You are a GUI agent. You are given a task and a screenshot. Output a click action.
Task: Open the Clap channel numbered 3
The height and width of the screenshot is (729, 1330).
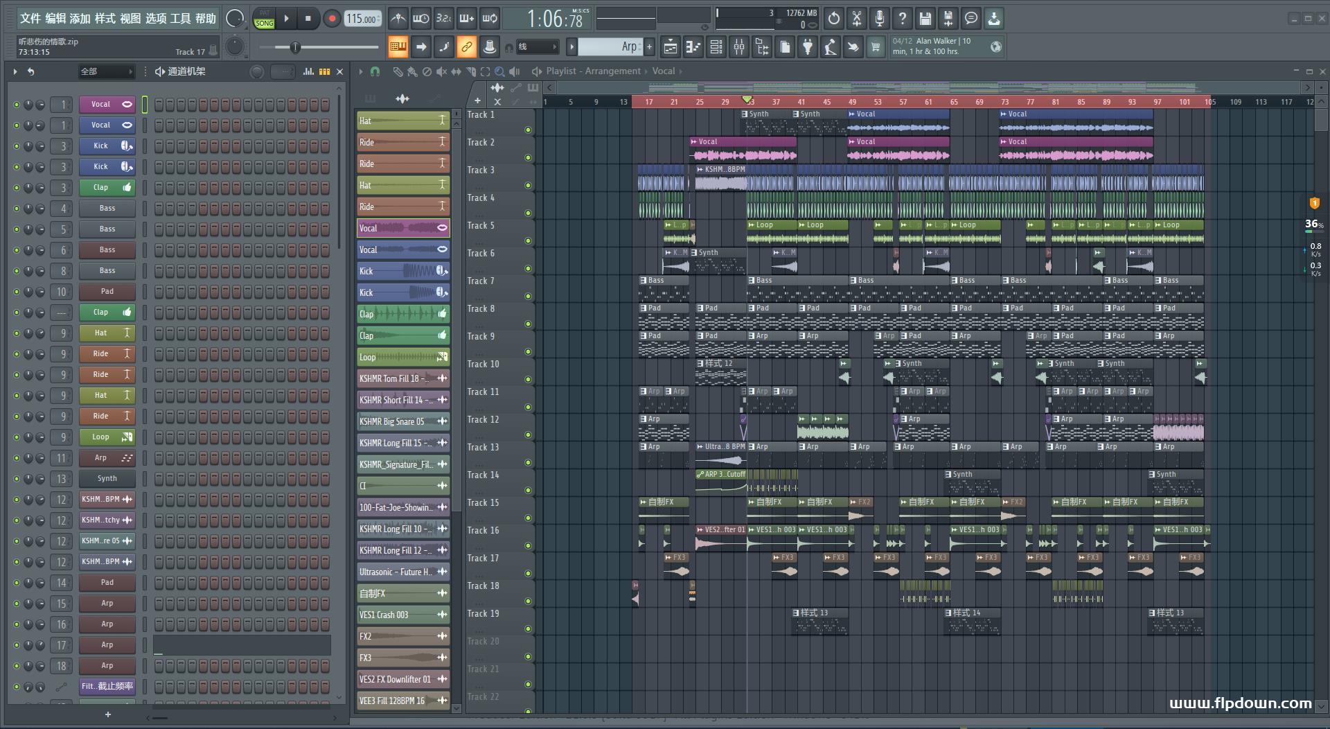(x=107, y=188)
